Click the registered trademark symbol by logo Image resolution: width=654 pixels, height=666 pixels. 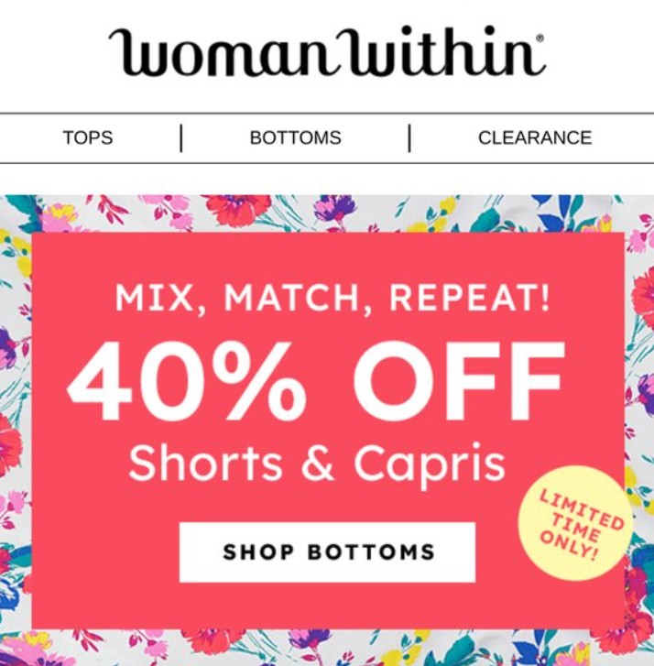[x=540, y=38]
